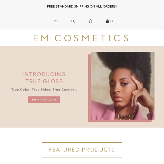
Task: Open the True Gloss model photo
Action: [123, 86]
